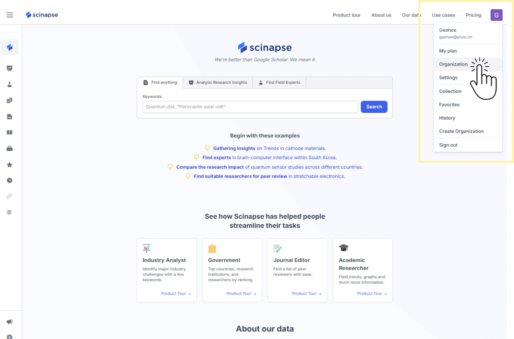
Task: Click the Geehee account name in dropdown
Action: (448, 30)
